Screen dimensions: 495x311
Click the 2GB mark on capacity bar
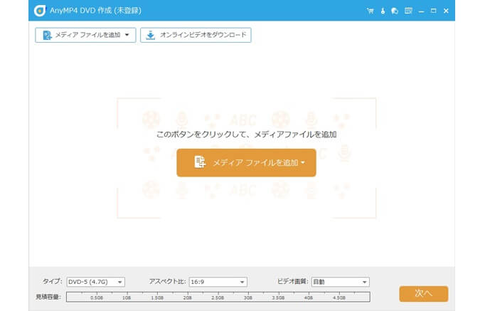188,297
